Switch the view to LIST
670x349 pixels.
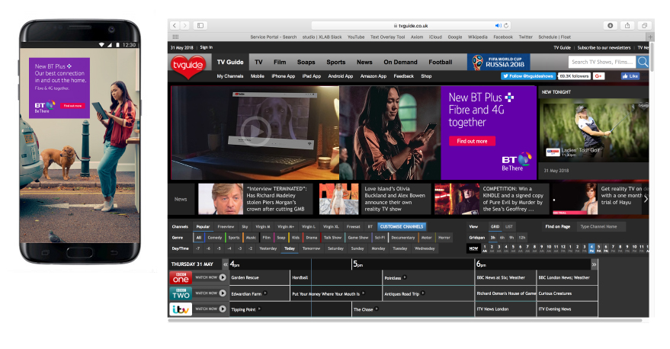[x=509, y=226]
